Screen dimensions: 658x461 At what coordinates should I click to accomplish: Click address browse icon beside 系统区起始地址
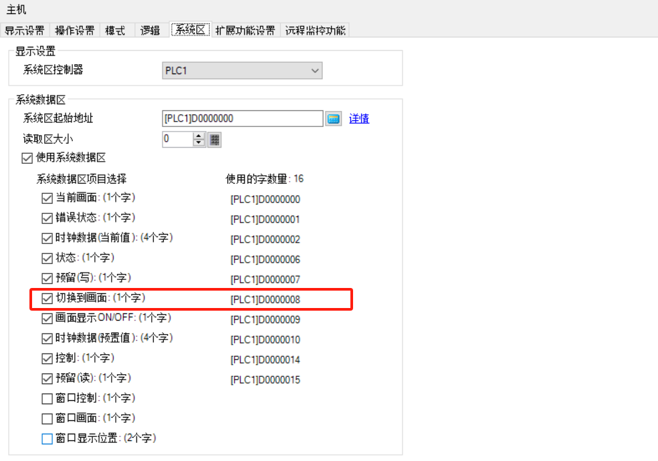pos(333,119)
